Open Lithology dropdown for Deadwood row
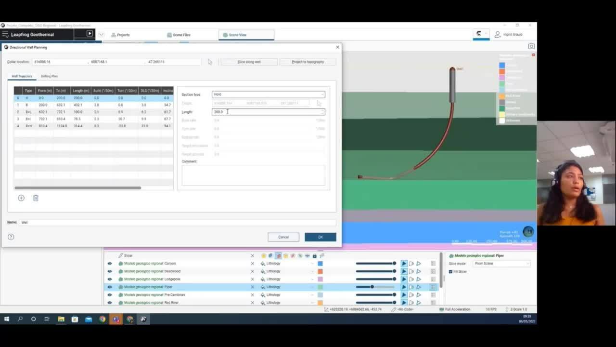Screen dimensions: 616x347 point(287,271)
